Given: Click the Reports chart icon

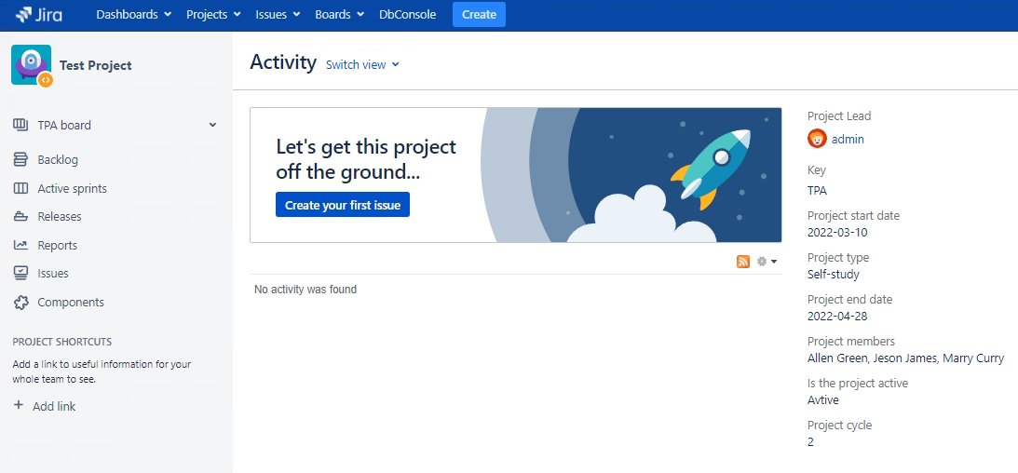Looking at the screenshot, I should (20, 245).
